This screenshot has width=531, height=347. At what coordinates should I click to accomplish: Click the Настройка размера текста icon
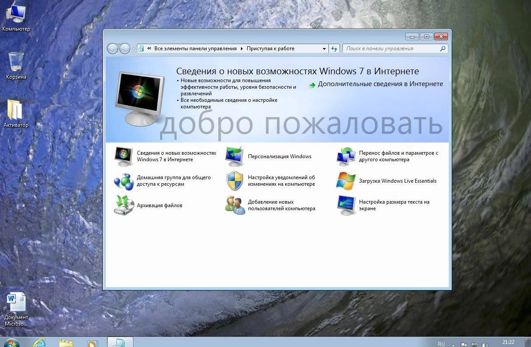point(346,205)
